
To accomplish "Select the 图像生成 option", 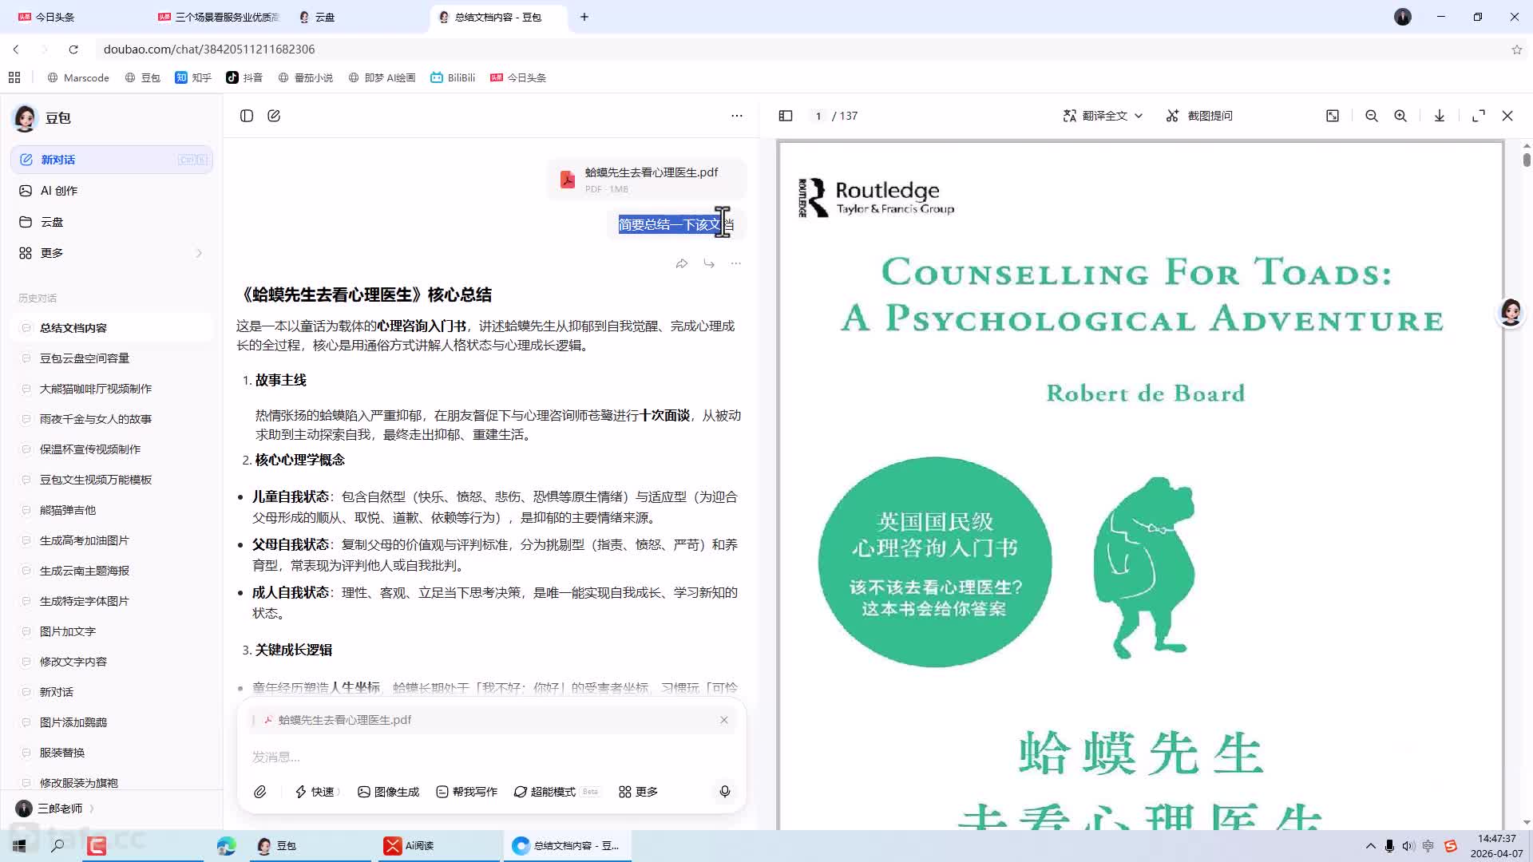I will pyautogui.click(x=389, y=792).
